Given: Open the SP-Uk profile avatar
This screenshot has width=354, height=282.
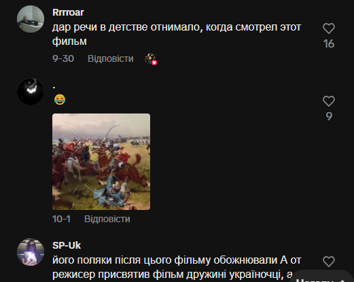Looking at the screenshot, I should click(x=31, y=252).
